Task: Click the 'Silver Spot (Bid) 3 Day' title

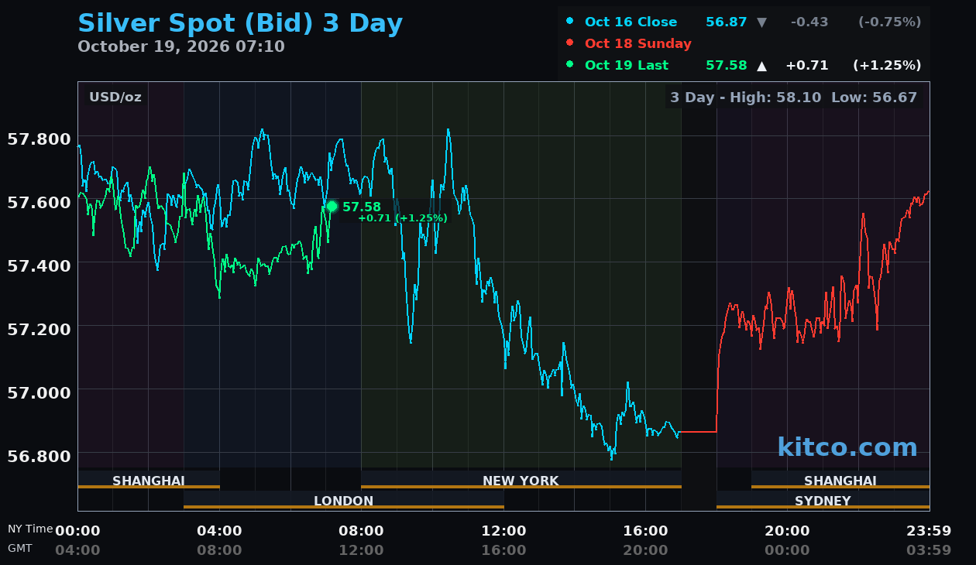Action: pyautogui.click(x=240, y=23)
